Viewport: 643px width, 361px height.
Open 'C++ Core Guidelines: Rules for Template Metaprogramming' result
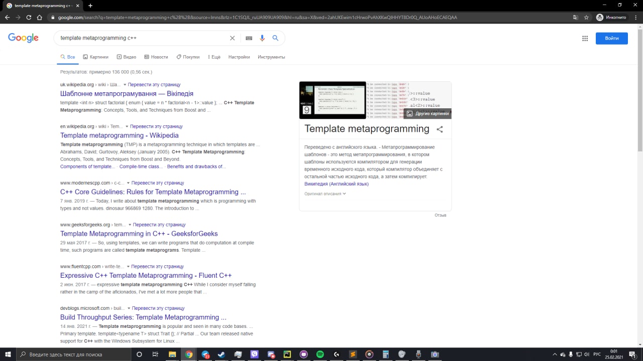[153, 192]
